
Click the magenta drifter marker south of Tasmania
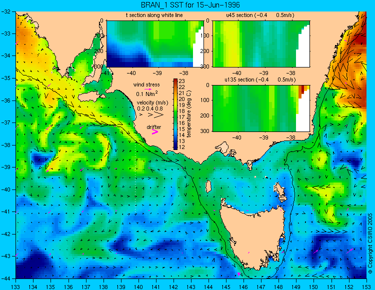[238, 274]
